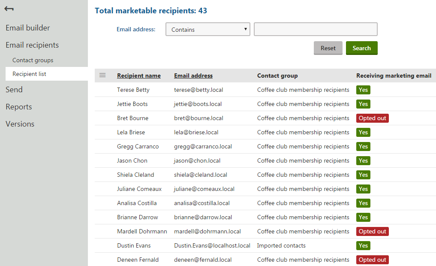Click the Reset button
This screenshot has width=436, height=266.
(328, 48)
